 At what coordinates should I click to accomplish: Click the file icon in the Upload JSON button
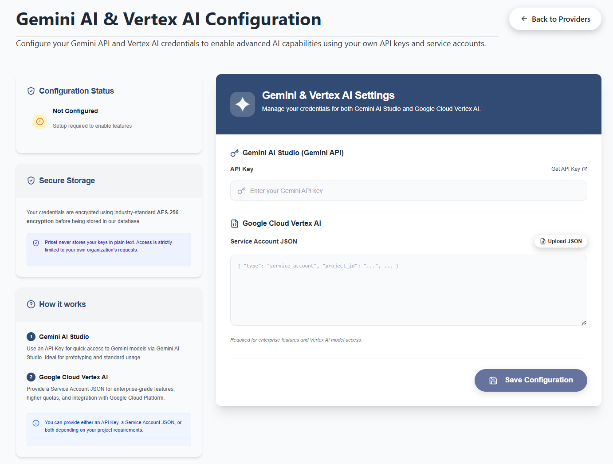click(543, 241)
